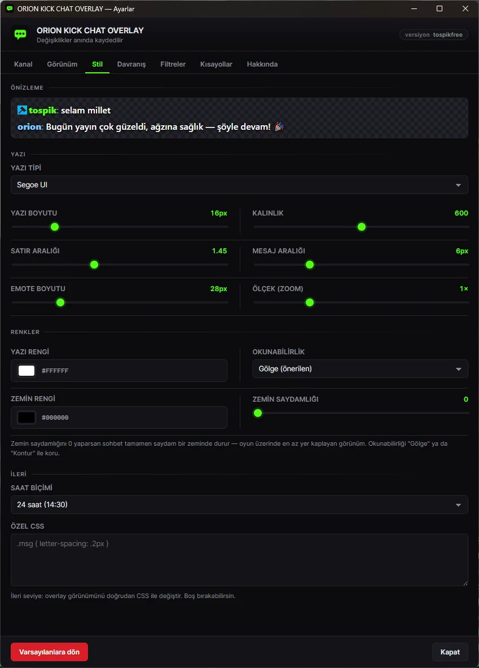The image size is (479, 668).
Task: Click into the Özel CSS text area
Action: 239,560
